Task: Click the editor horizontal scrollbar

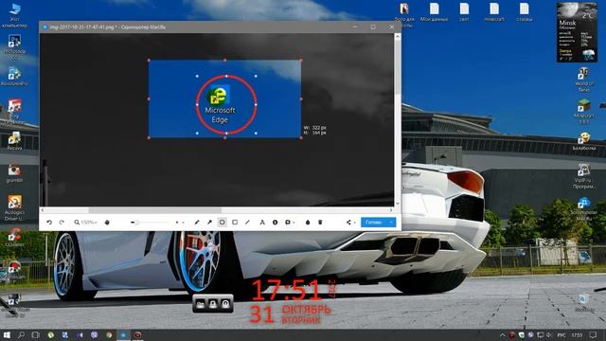Action: 154,210
